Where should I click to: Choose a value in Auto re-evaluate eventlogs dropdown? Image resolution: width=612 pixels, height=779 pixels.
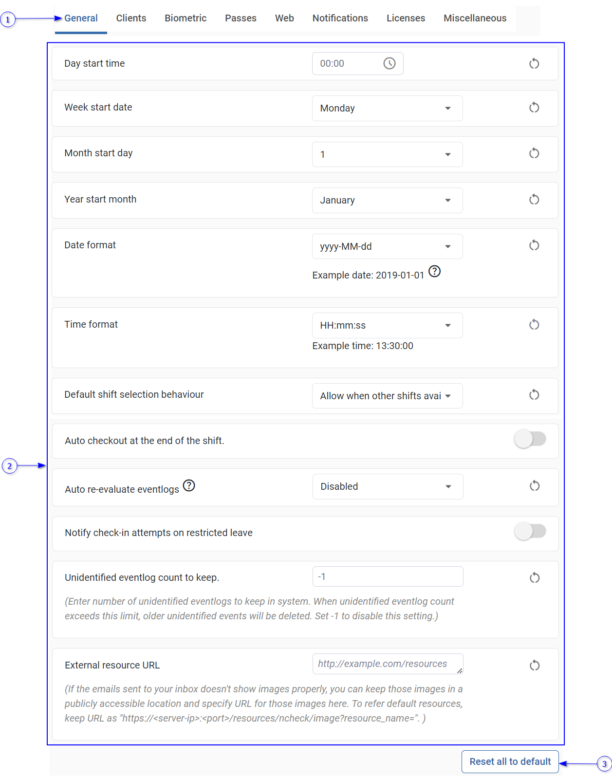[388, 486]
